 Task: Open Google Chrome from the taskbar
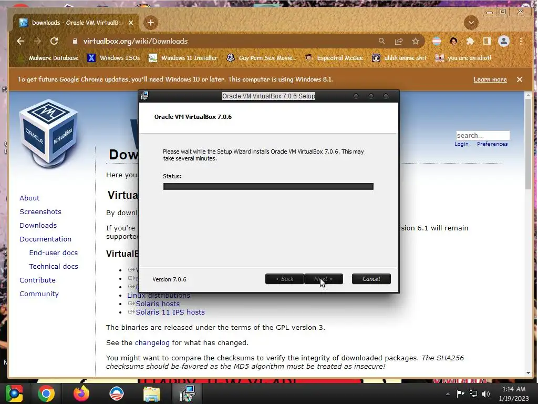[46, 393]
